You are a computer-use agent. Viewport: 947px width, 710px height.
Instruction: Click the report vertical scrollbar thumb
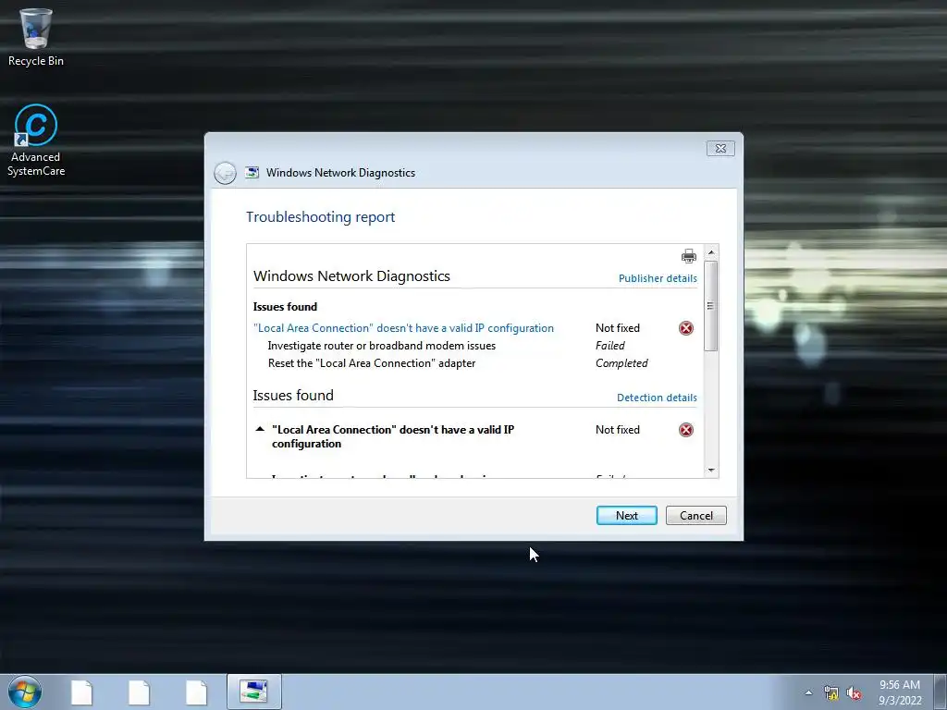pyautogui.click(x=711, y=305)
